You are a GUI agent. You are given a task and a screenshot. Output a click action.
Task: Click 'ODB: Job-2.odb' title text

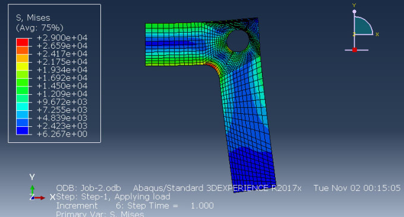[x=89, y=188]
